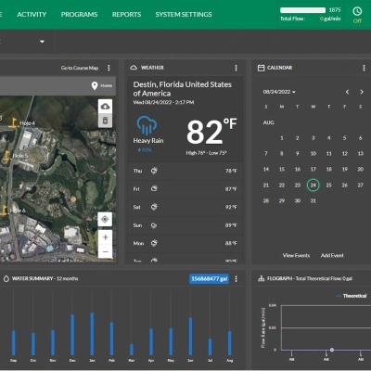Screen dimensions: 371x371
Task: Click the Aug bar in water chart
Action: click(230, 343)
